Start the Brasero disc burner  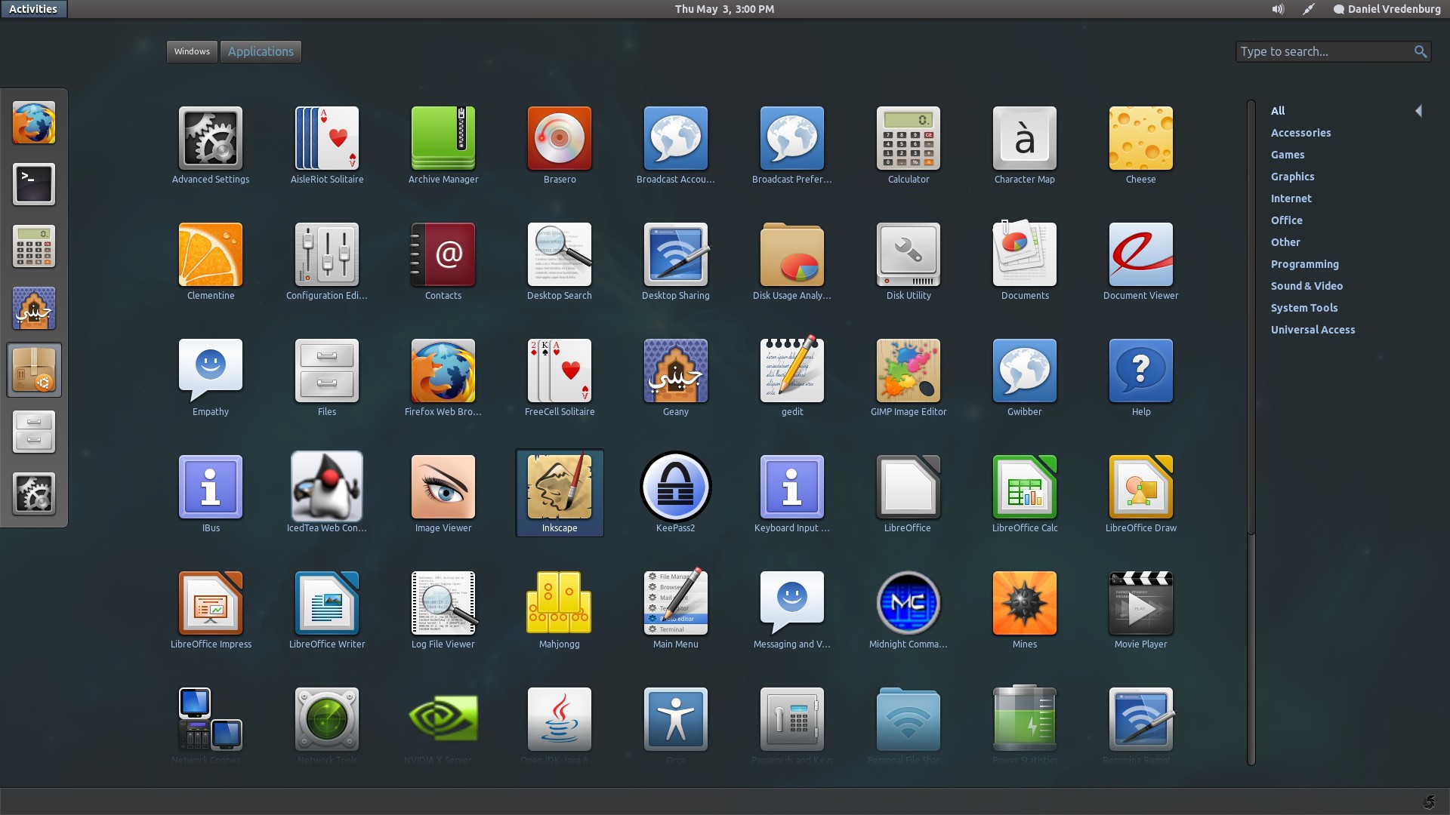(559, 144)
